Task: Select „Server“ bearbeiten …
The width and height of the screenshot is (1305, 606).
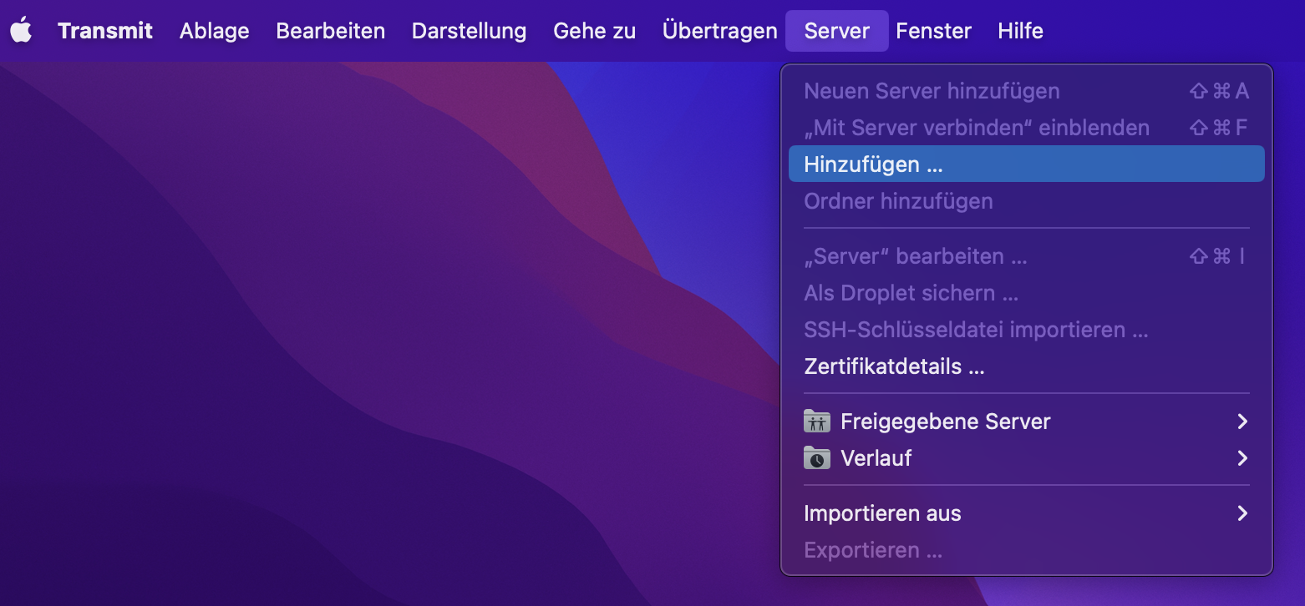Action: pyautogui.click(x=1027, y=256)
